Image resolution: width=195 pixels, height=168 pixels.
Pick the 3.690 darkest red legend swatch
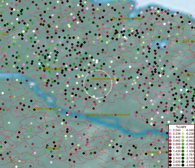(x=170, y=165)
